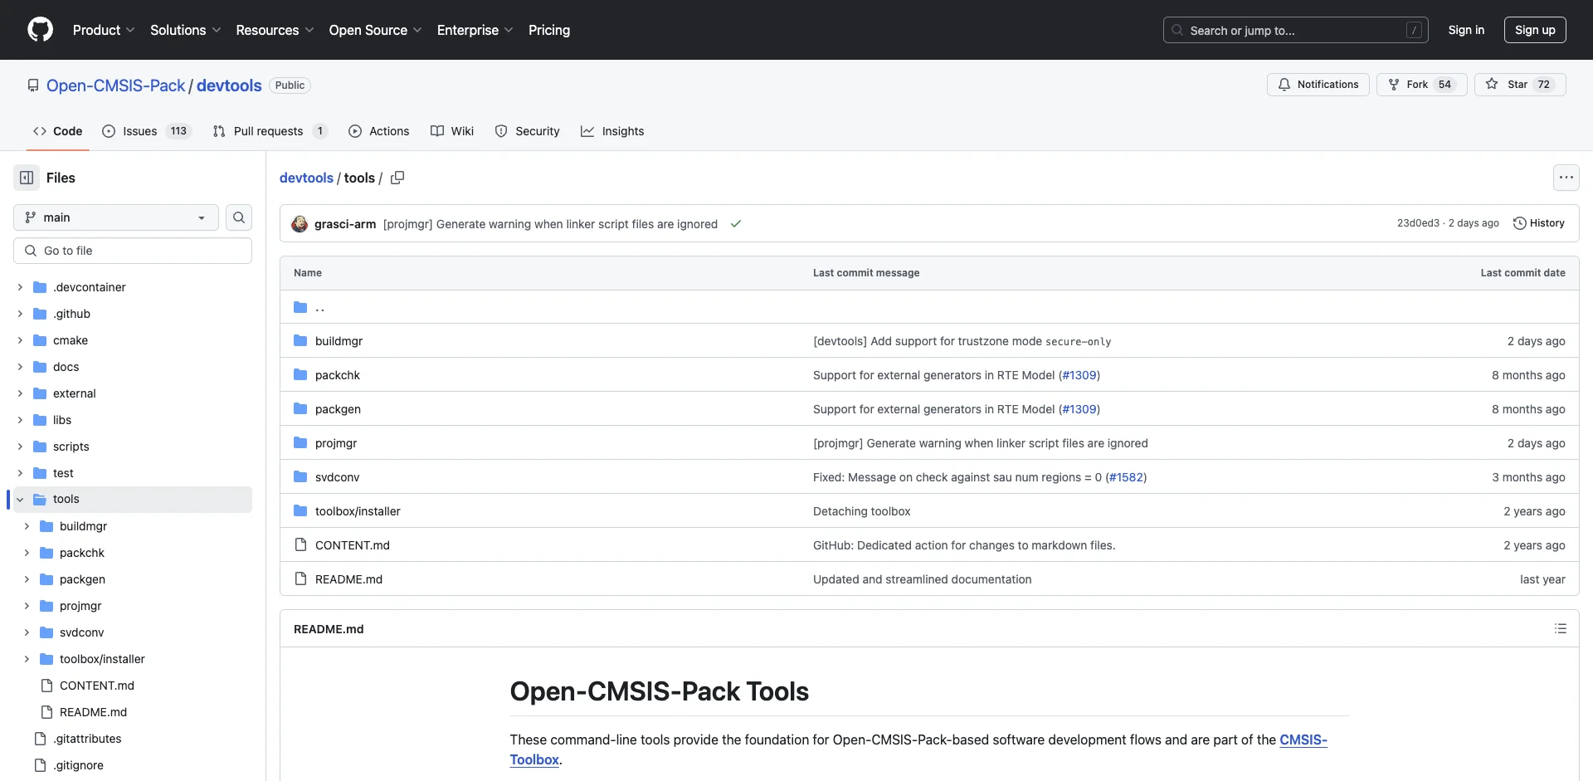Expand the sidebar svdconv folder chevron
This screenshot has width=1593, height=781.
point(27,632)
